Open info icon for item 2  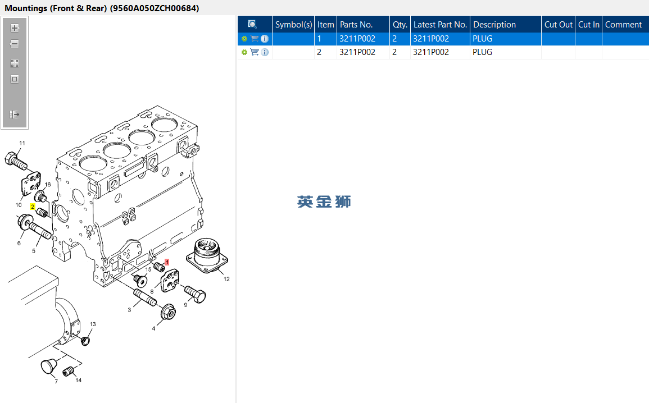[265, 52]
